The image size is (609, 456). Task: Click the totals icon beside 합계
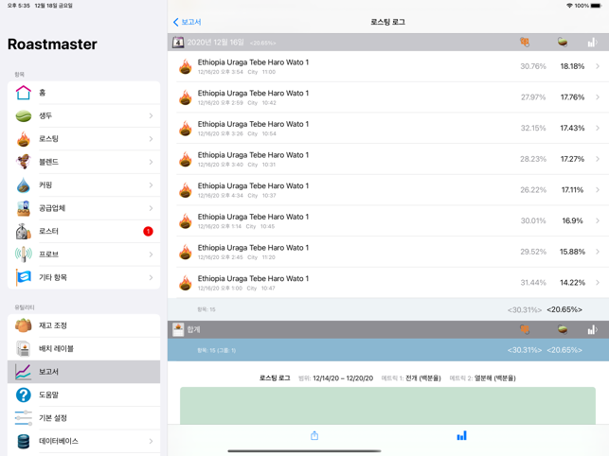(x=178, y=329)
